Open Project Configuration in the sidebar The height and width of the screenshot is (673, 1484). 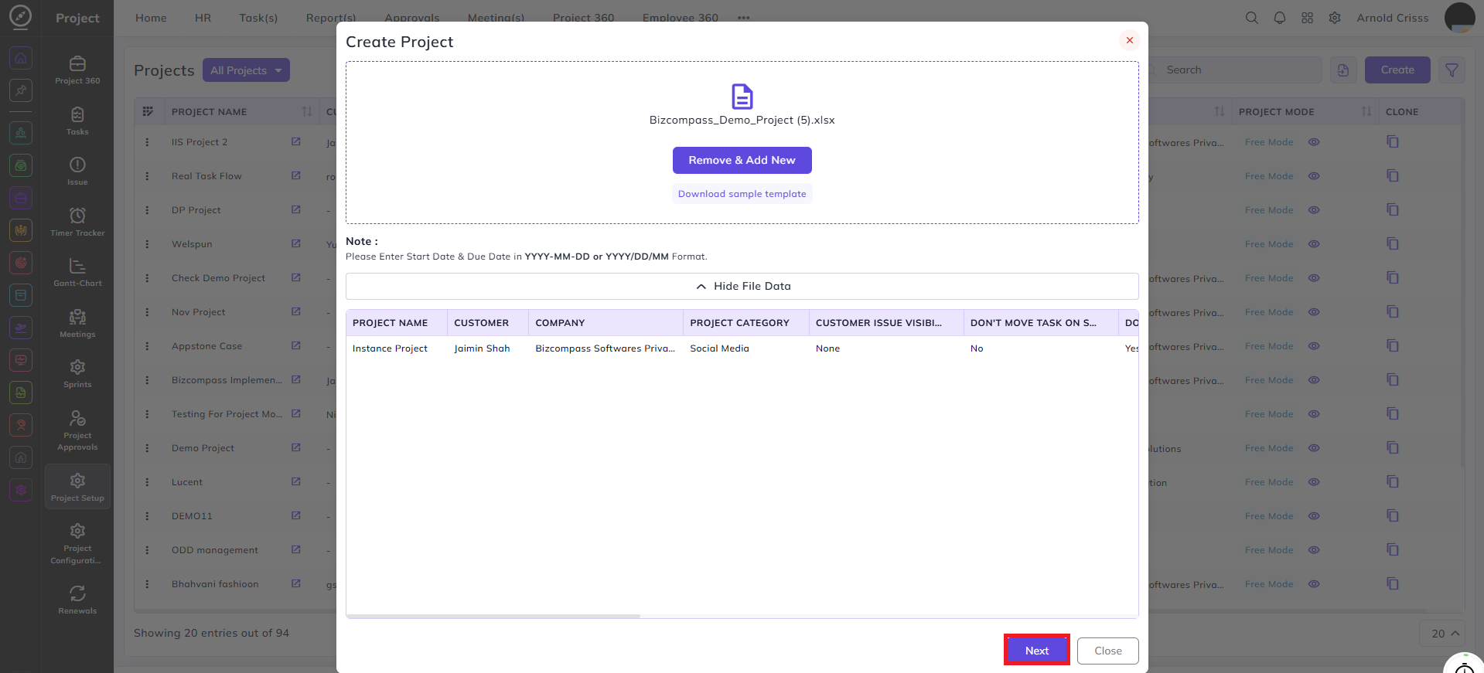pos(77,543)
